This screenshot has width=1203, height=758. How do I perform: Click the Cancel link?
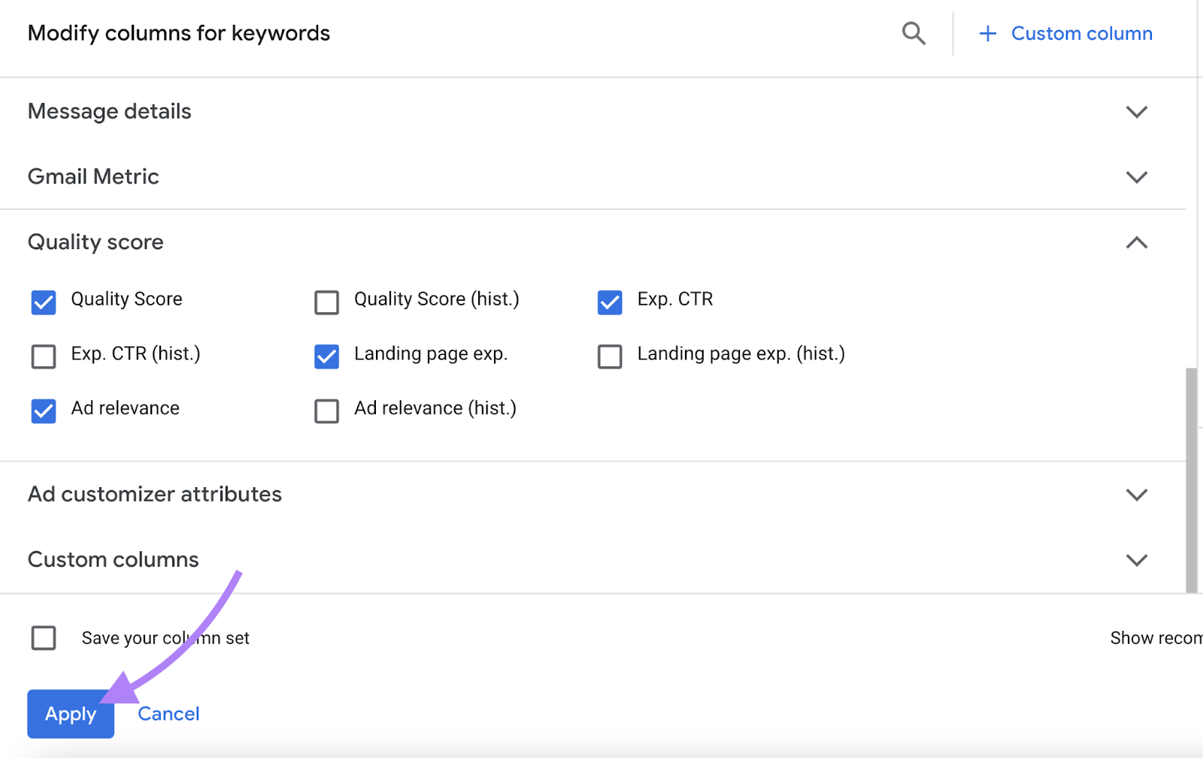[x=168, y=714]
